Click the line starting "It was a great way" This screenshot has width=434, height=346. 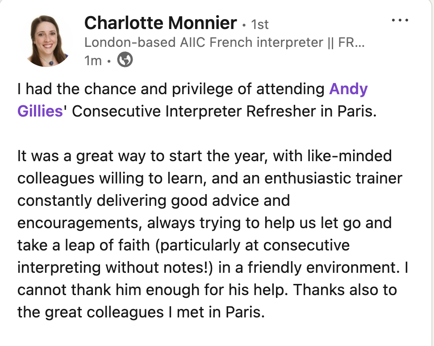coord(204,156)
